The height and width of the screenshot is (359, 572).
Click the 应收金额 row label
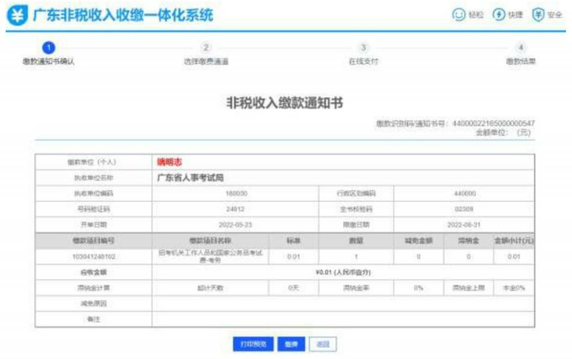94,272
